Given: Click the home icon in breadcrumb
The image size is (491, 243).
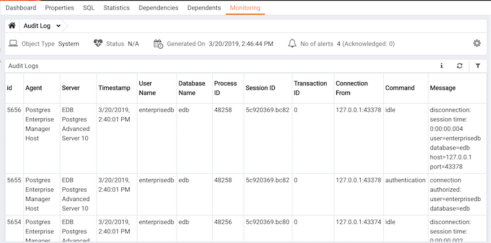Looking at the screenshot, I should [12, 25].
